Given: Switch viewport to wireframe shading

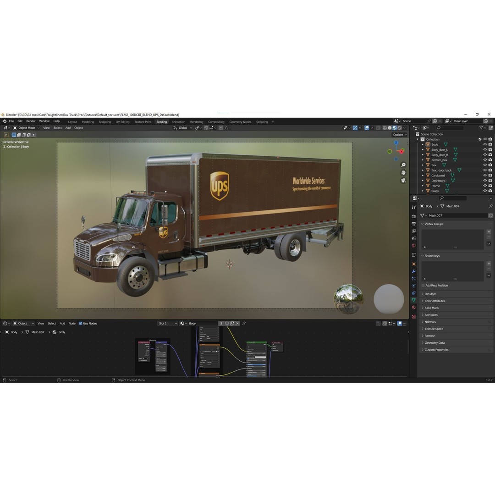Looking at the screenshot, I should pyautogui.click(x=385, y=128).
